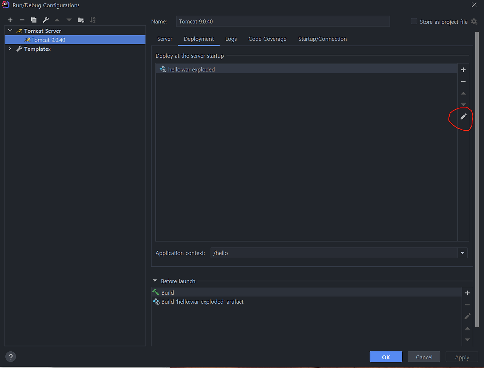Edit the configuration Name field

click(x=282, y=22)
